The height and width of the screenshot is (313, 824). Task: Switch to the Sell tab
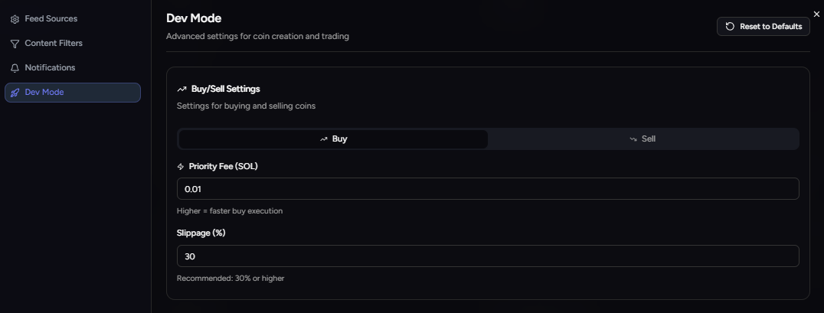(643, 139)
